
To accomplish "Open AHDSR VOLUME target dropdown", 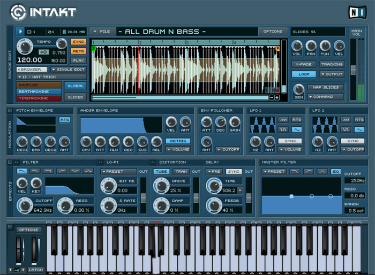I will click(x=178, y=150).
